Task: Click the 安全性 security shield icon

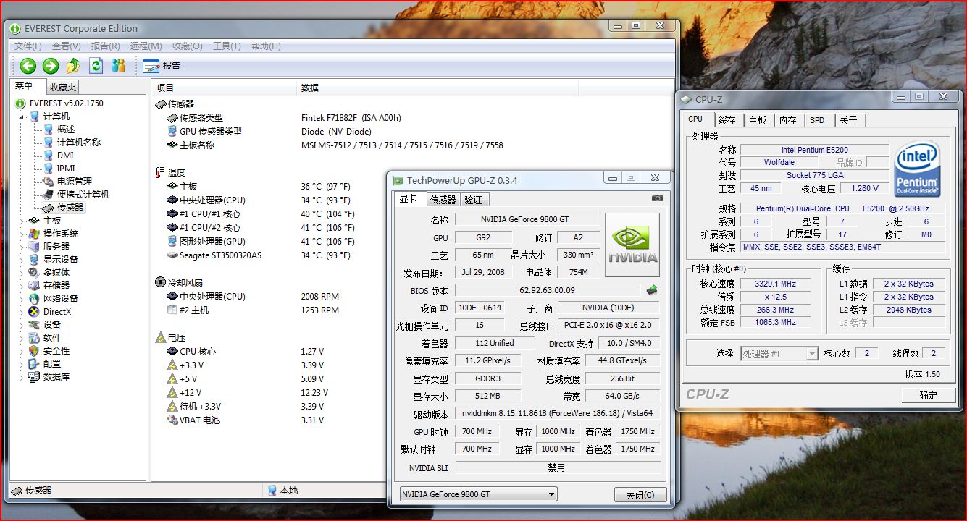Action: (x=34, y=351)
